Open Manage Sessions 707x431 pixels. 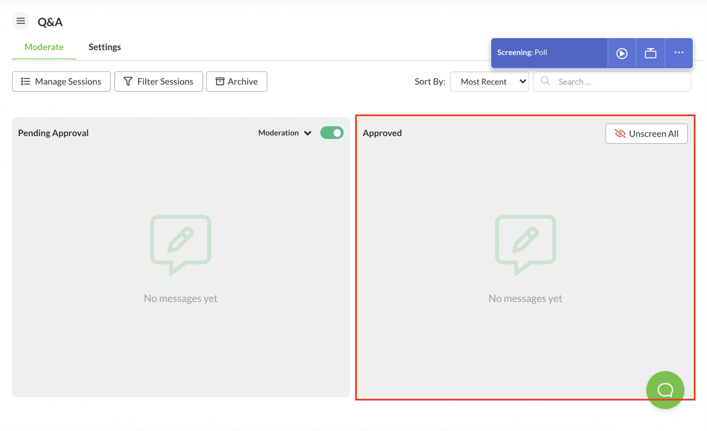[61, 81]
